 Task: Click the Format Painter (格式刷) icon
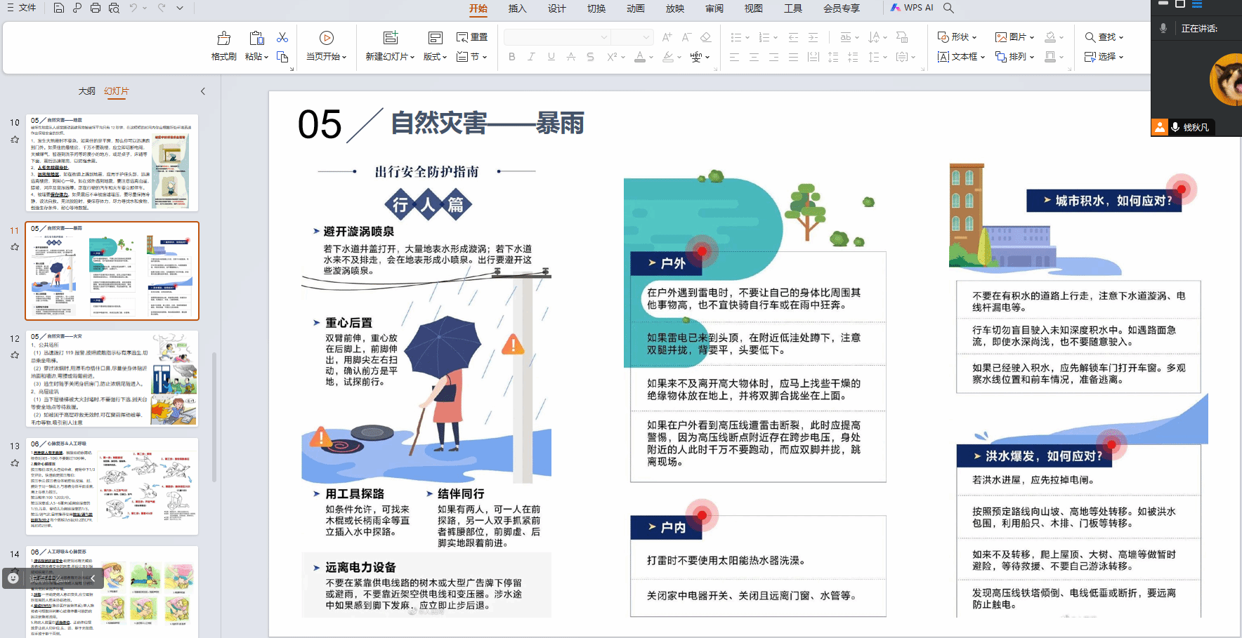click(224, 39)
